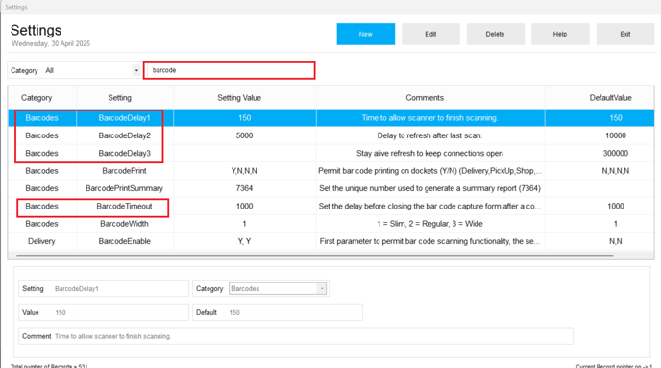Sort by the Setting Value column header
Viewport: 661px width, 368px height.
click(239, 98)
